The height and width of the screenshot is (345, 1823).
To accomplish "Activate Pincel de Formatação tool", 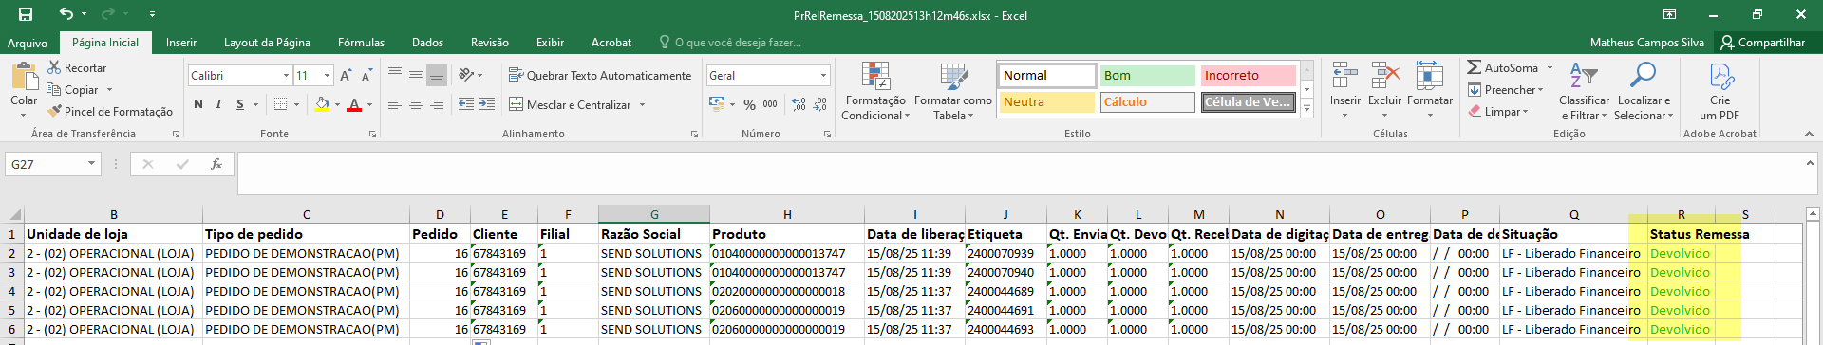I will 110,112.
